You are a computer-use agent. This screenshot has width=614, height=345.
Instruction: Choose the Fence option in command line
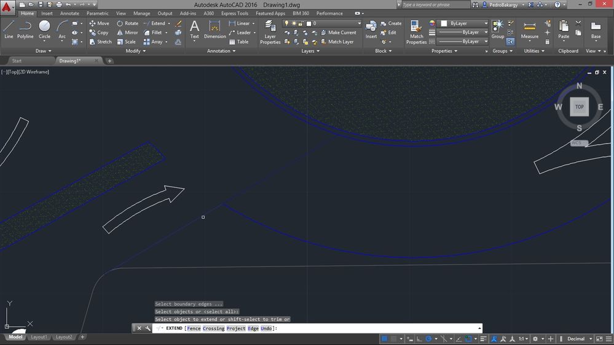[194, 328]
